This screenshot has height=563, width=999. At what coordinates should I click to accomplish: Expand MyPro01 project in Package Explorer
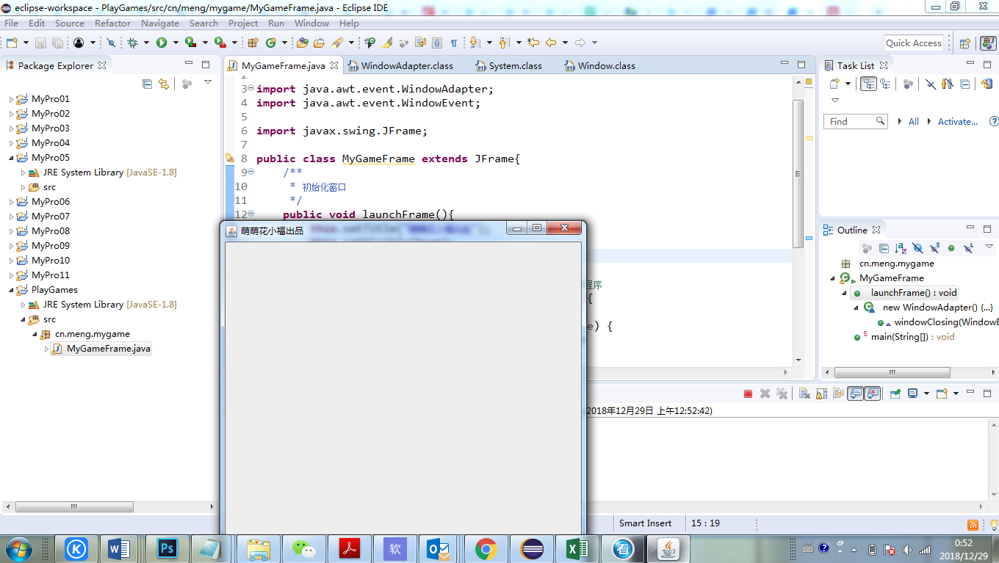[11, 99]
